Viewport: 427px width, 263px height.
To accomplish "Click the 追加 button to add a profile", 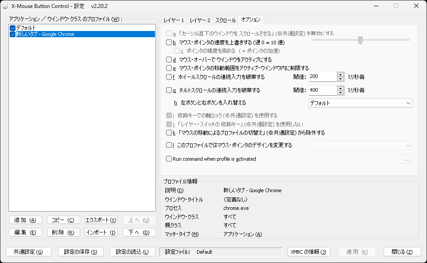I will (x=25, y=219).
